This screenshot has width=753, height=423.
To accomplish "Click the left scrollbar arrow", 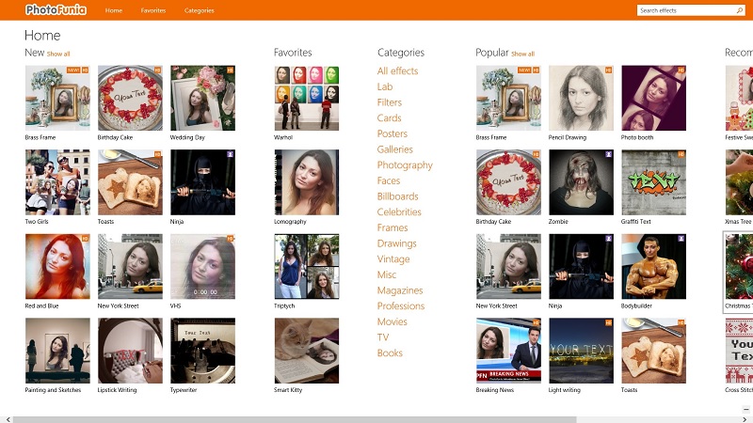I will point(8,419).
